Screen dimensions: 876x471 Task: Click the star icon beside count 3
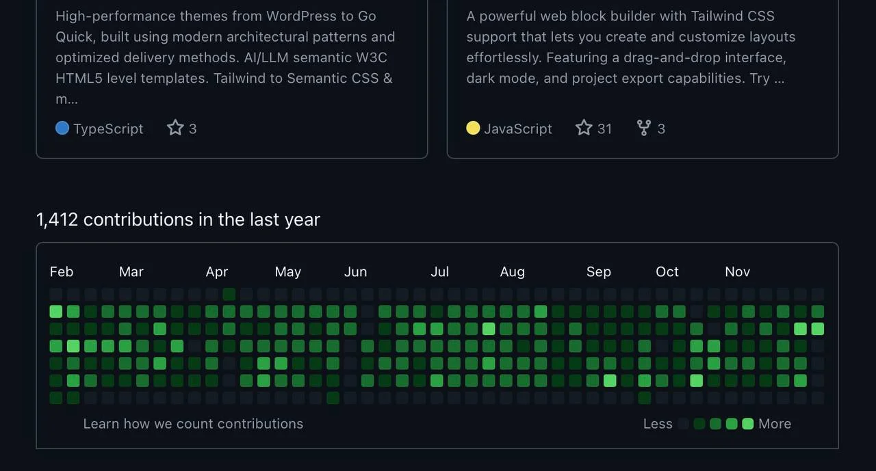tap(176, 128)
